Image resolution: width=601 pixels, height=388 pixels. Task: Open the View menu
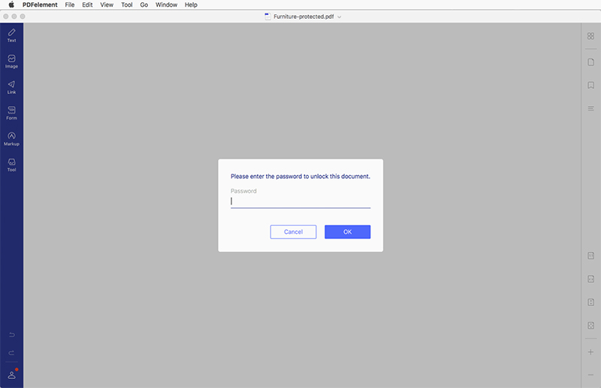[x=107, y=5]
